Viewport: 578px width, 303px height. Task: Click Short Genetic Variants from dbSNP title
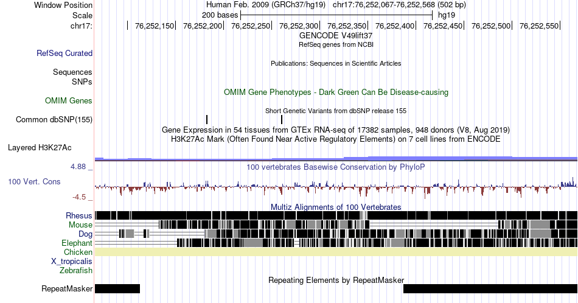(336, 111)
